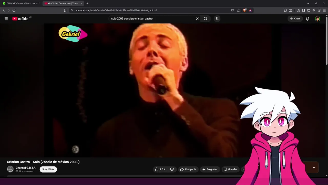Toggle the browser sidebar panel
The width and height of the screenshot is (328, 185).
(304, 10)
